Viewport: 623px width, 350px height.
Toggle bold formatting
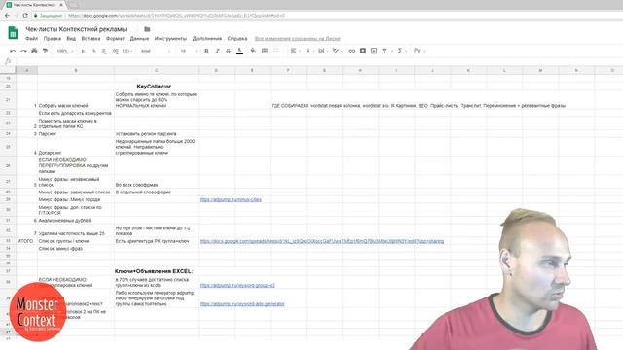(206, 51)
